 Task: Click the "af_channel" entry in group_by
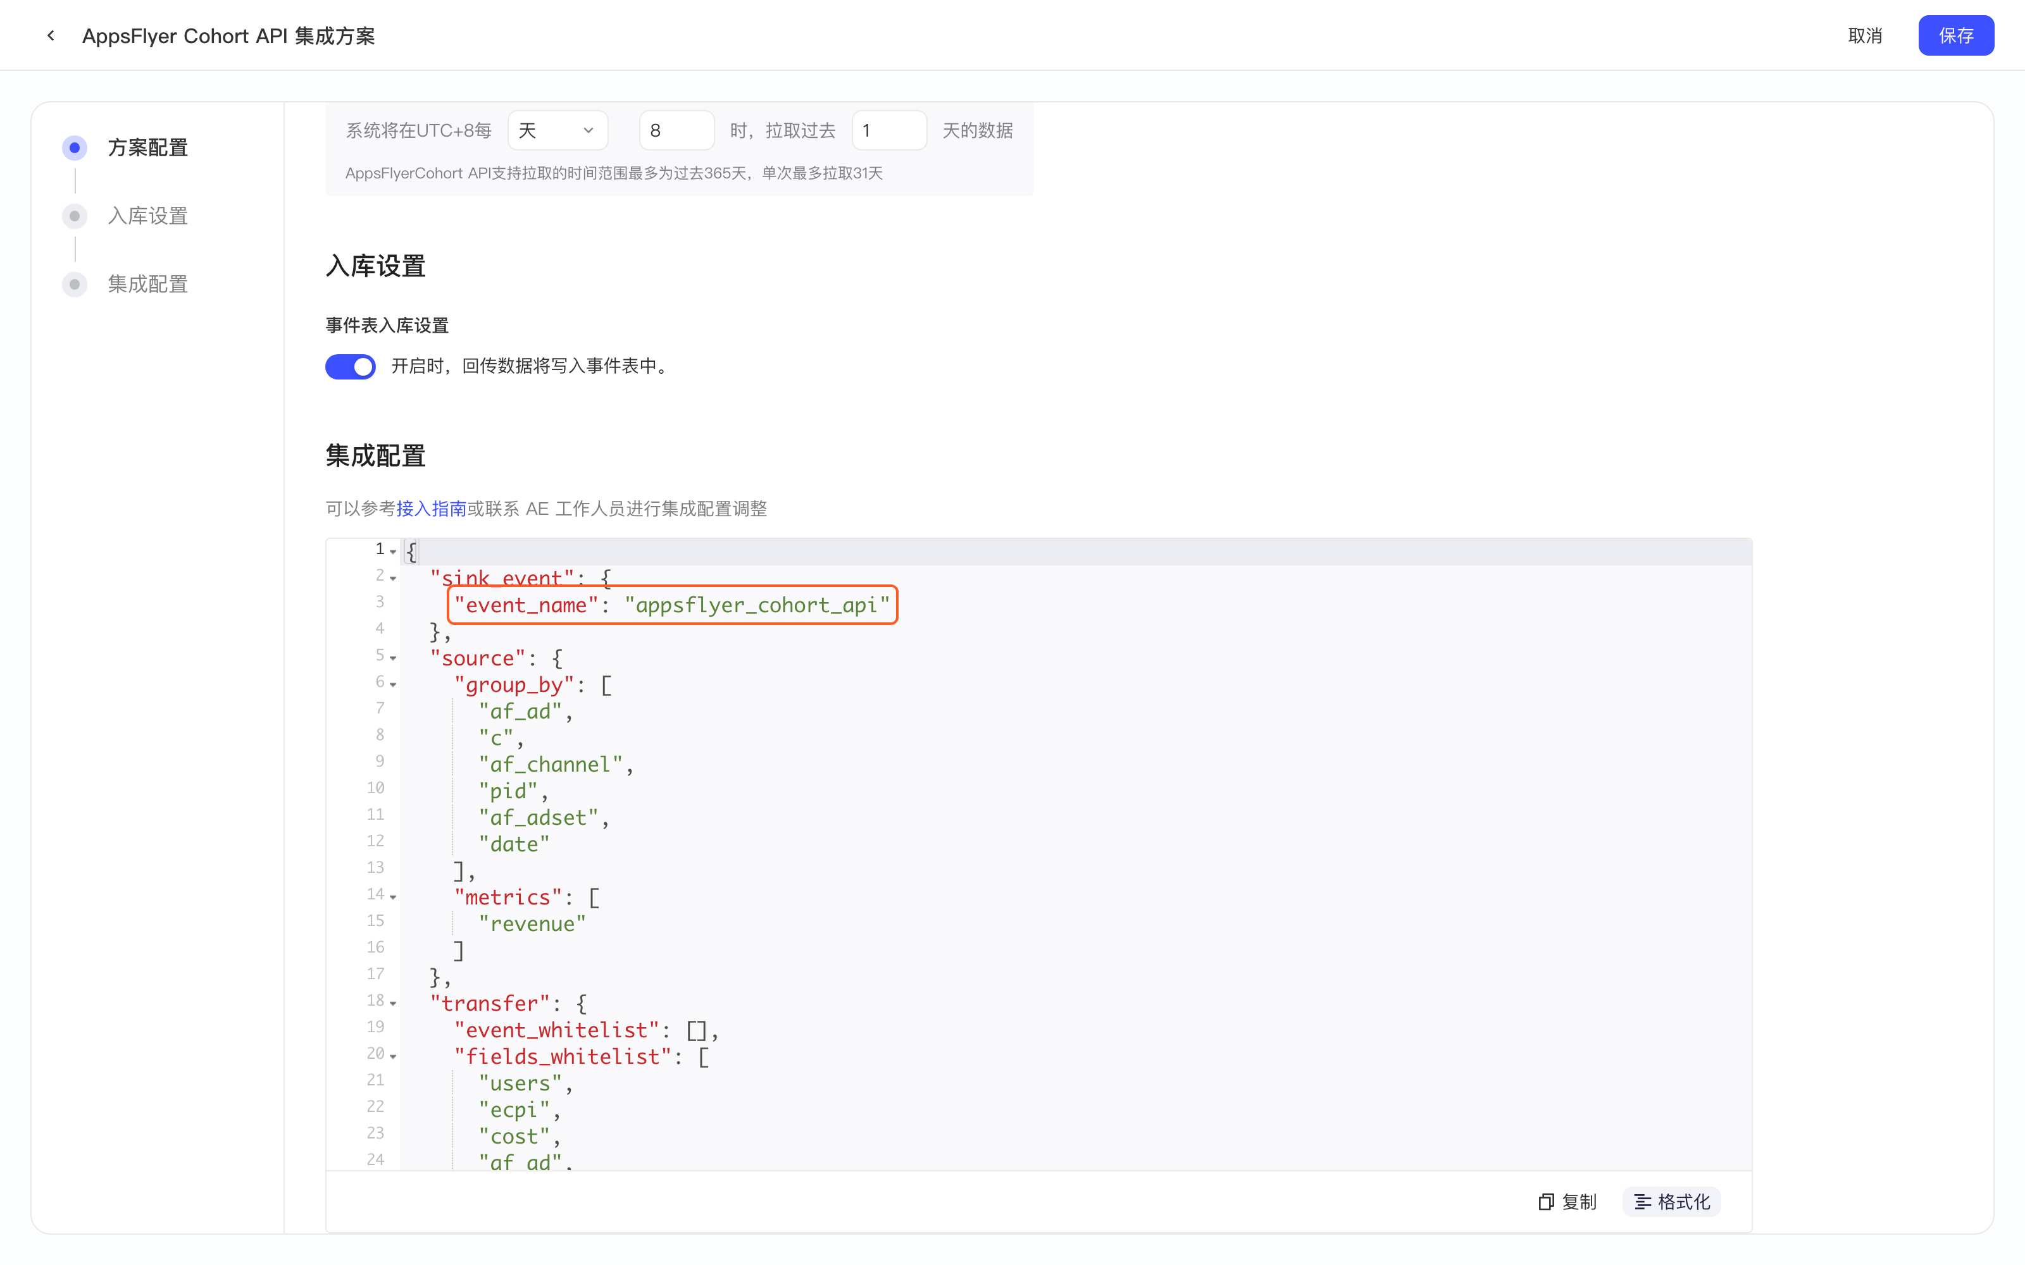tap(551, 765)
